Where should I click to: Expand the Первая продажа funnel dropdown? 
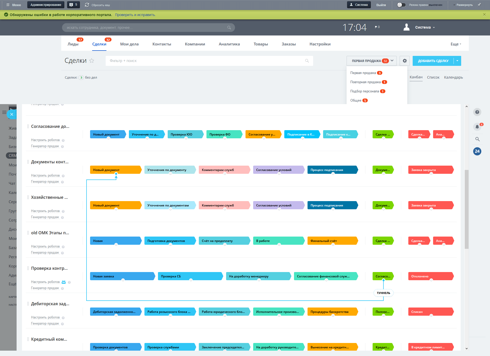[x=392, y=61]
